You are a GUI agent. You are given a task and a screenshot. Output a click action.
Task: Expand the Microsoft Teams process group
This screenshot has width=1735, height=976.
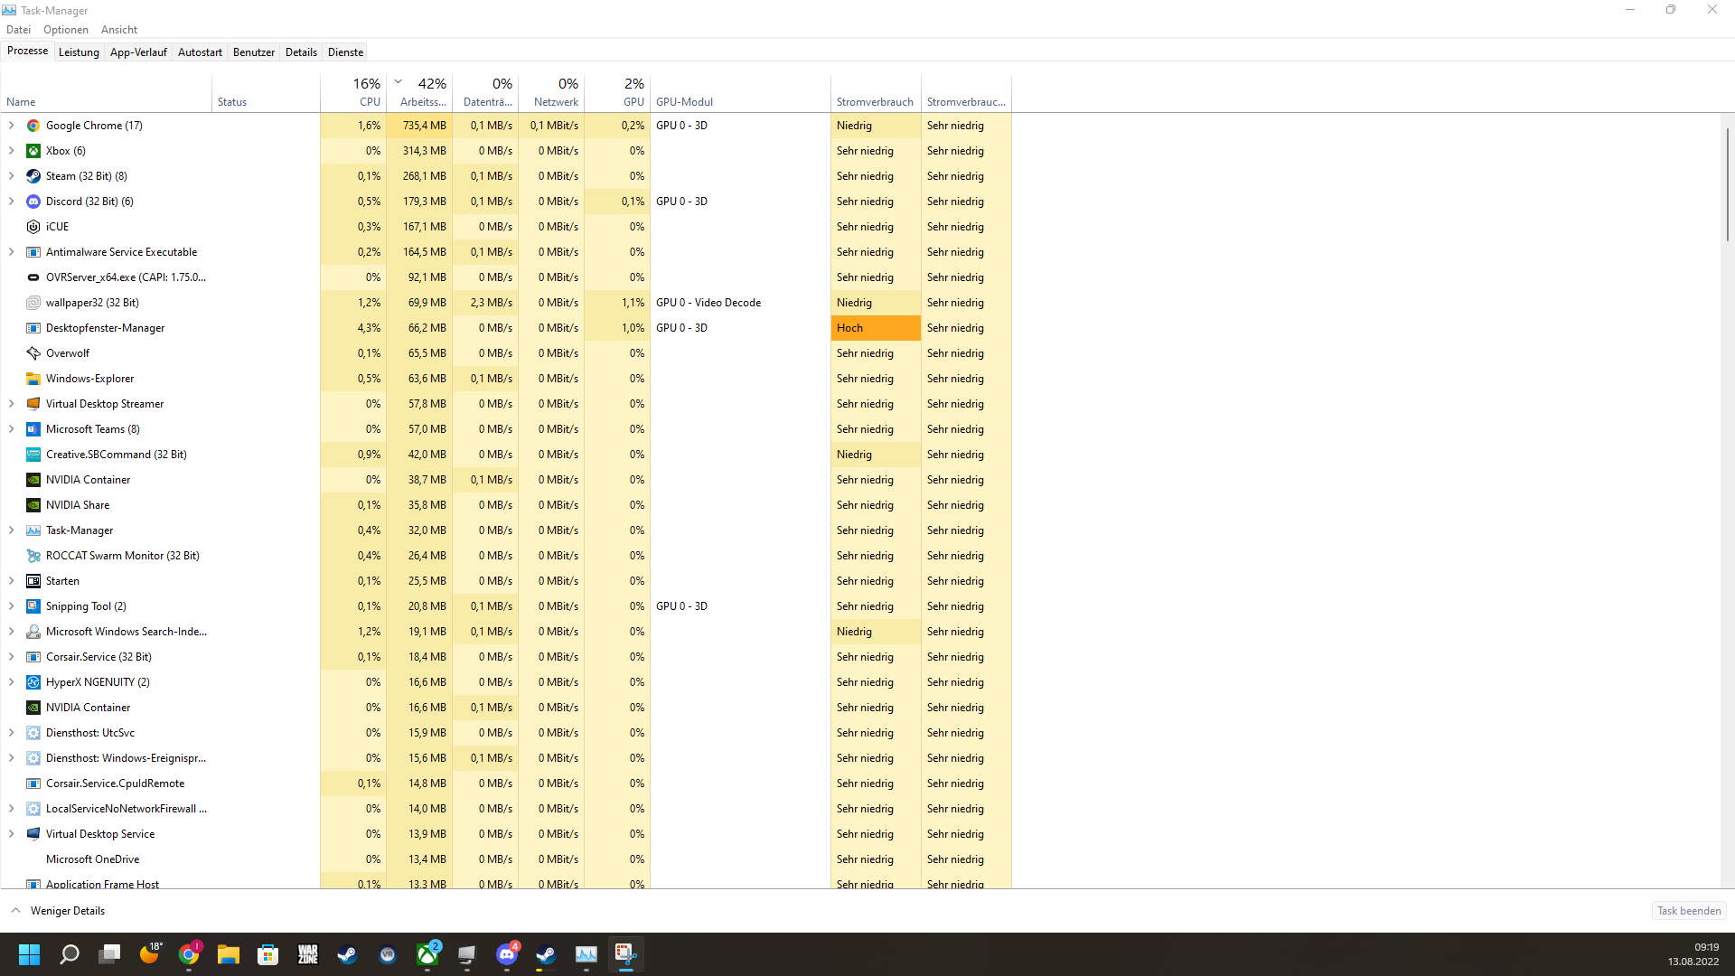12,429
